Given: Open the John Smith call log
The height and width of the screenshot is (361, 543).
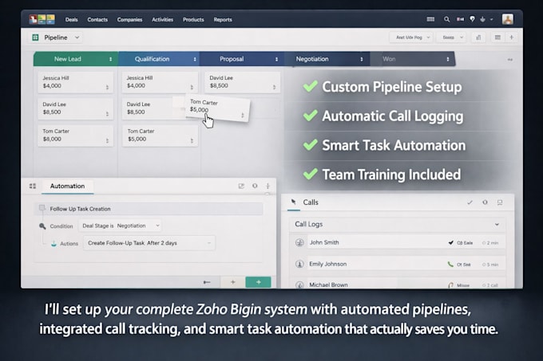Looking at the screenshot, I should [397, 243].
